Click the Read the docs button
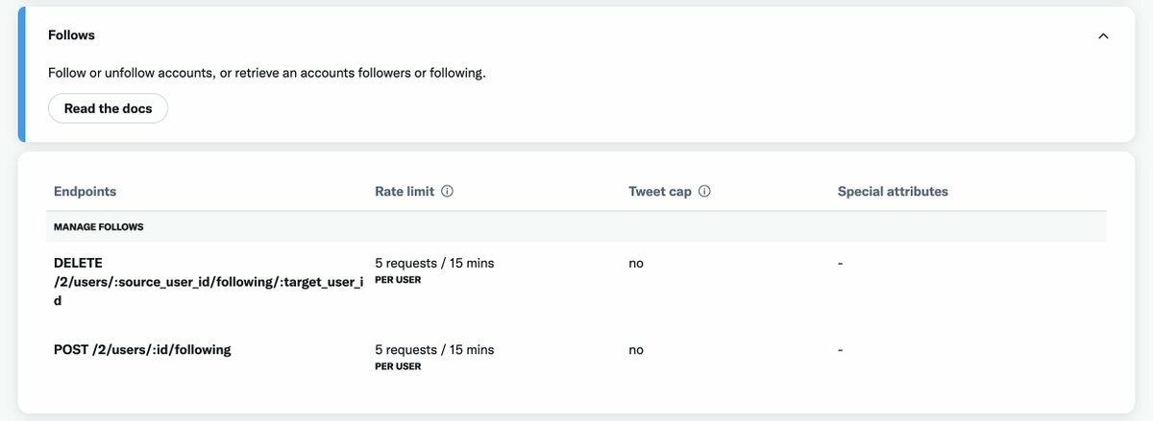This screenshot has width=1153, height=421. tap(108, 108)
